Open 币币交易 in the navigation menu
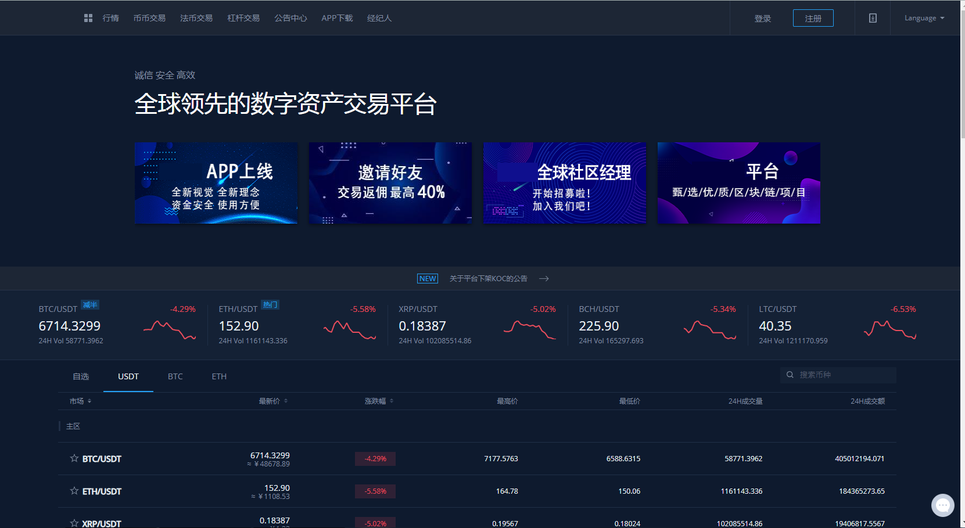This screenshot has height=528, width=965. tap(149, 18)
